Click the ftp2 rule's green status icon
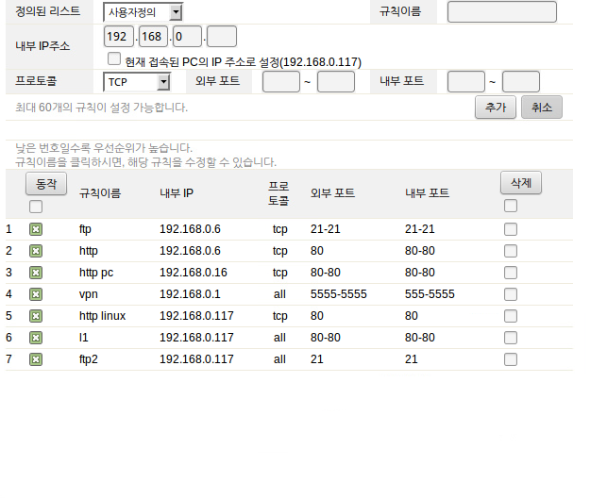 click(36, 359)
